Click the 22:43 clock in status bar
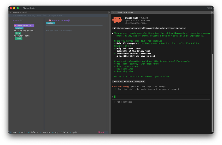 click(x=101, y=133)
